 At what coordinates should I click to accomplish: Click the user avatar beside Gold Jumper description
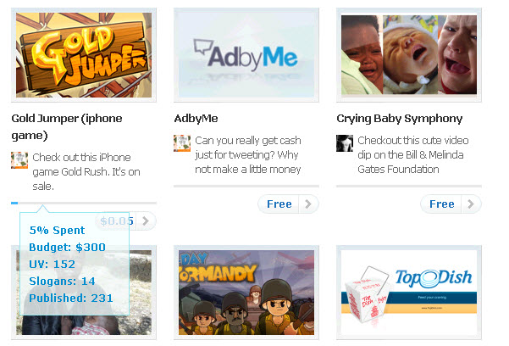tap(19, 160)
